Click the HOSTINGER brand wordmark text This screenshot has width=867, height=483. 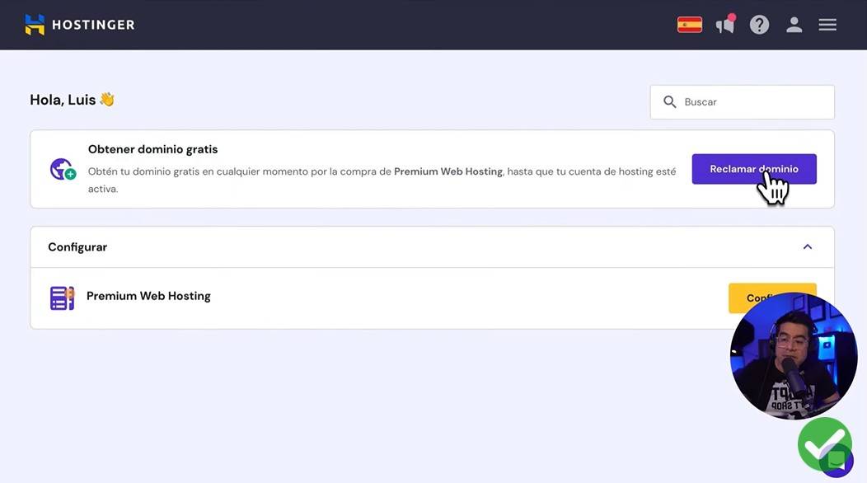[x=93, y=25]
